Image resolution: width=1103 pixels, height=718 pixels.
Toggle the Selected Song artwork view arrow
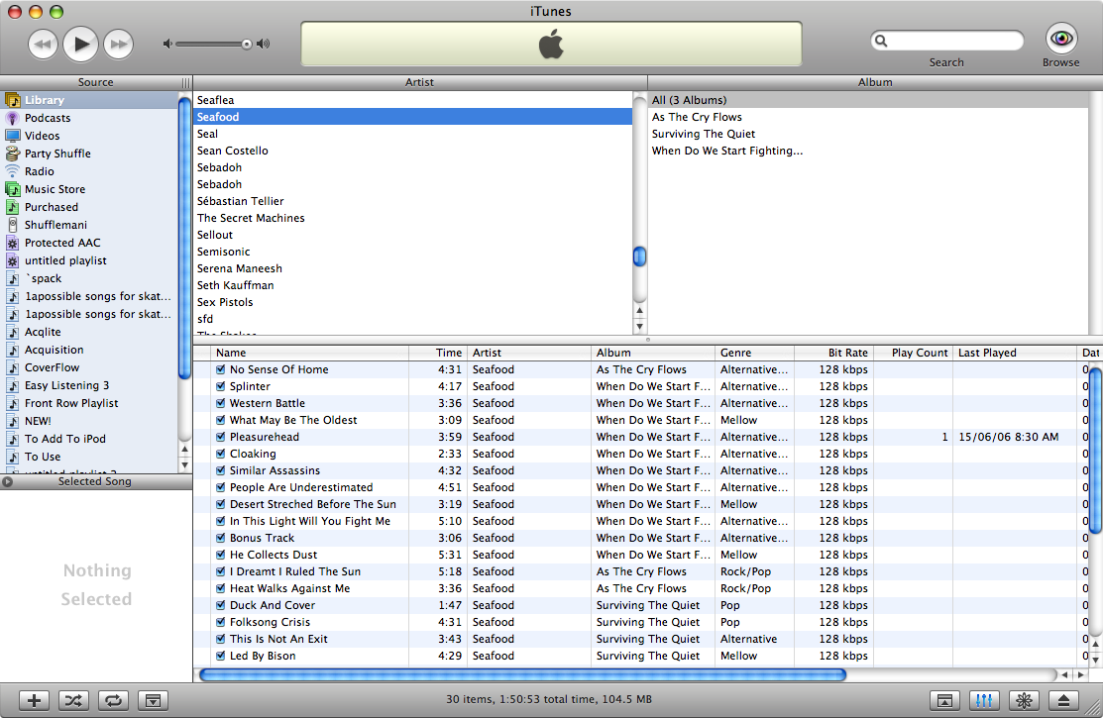(7, 481)
